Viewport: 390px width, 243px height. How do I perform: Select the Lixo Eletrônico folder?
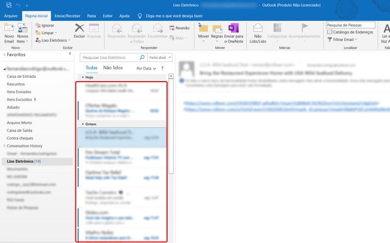pos(37,161)
